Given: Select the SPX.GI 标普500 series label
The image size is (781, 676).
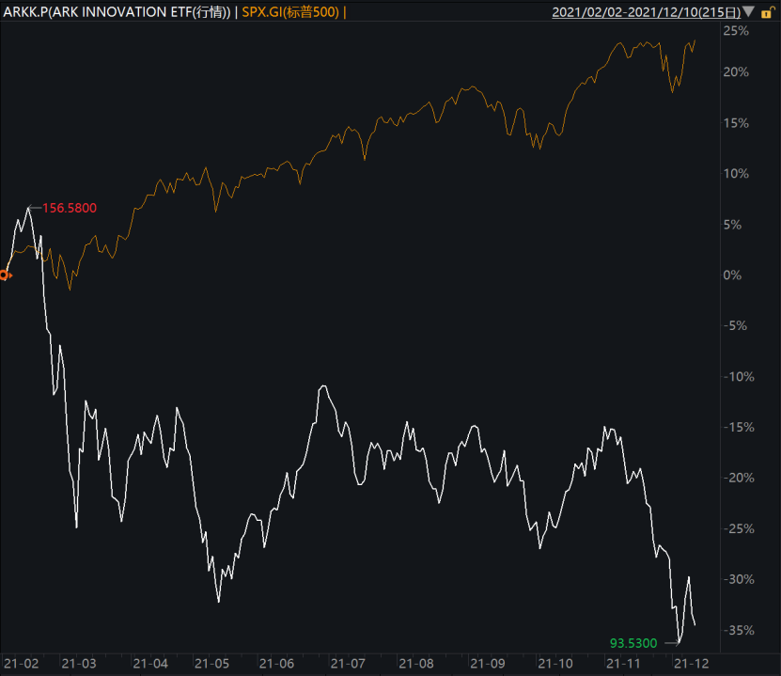Looking at the screenshot, I should 290,12.
